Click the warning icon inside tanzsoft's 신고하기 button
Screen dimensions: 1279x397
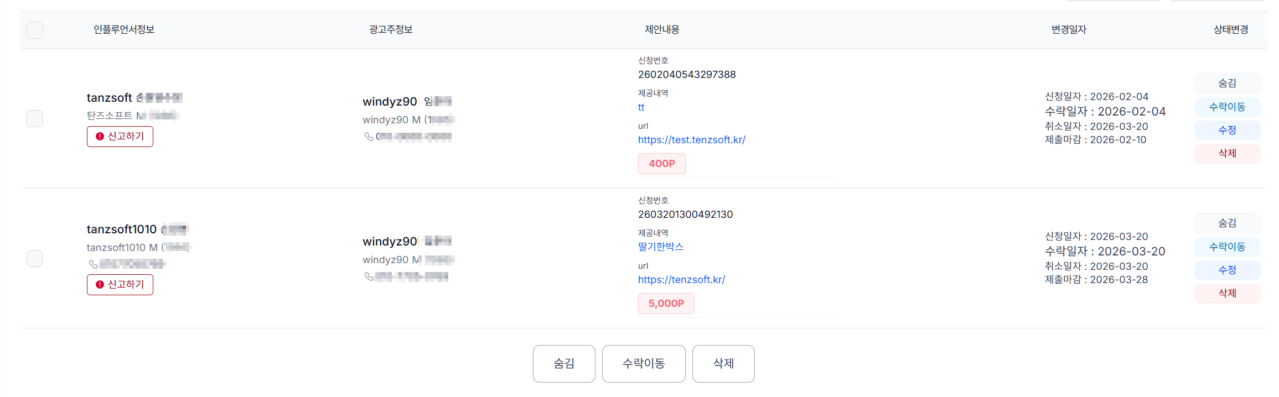tap(99, 136)
